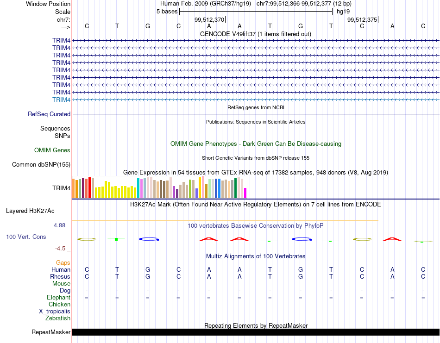Viewport: 440px width, 343px height.
Task: Open the Layered H3K27Ac track label
Action: (x=30, y=211)
